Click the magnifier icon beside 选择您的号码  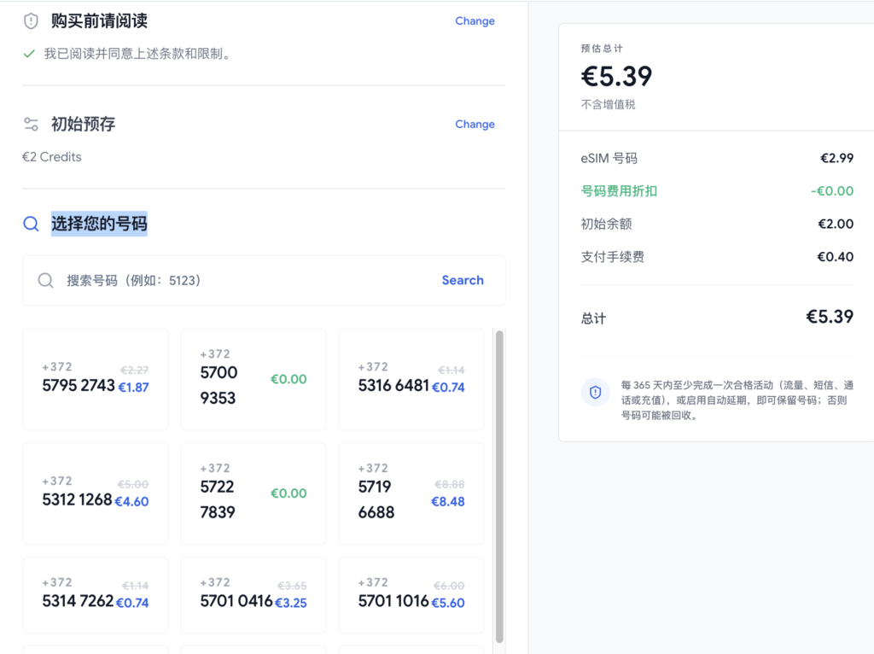coord(32,224)
